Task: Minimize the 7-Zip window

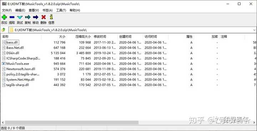Action: point(228,4)
